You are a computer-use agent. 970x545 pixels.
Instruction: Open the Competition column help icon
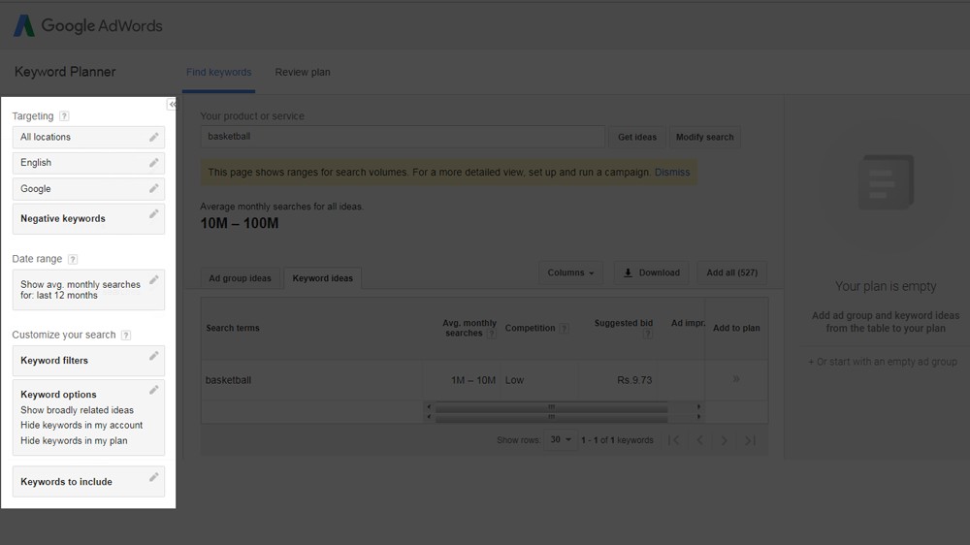tap(564, 329)
